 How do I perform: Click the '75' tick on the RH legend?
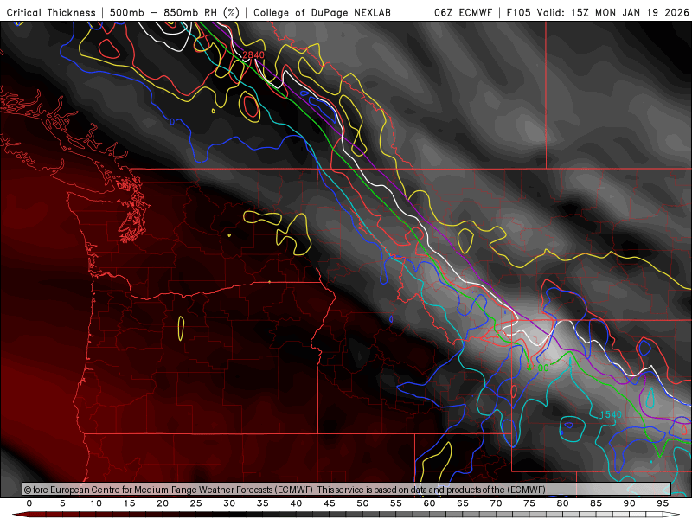tap(529, 503)
